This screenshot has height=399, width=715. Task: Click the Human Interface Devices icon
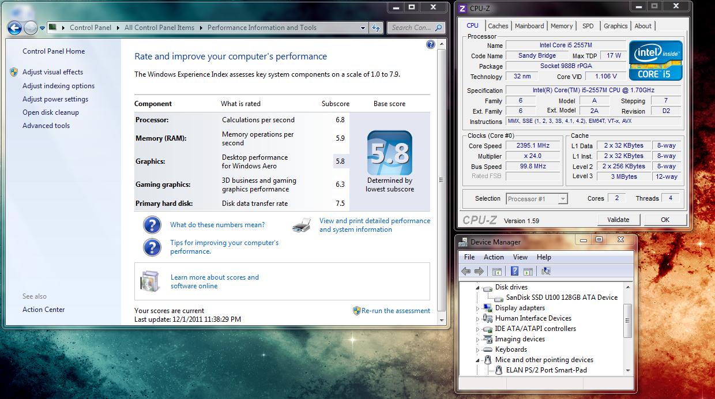pos(488,318)
